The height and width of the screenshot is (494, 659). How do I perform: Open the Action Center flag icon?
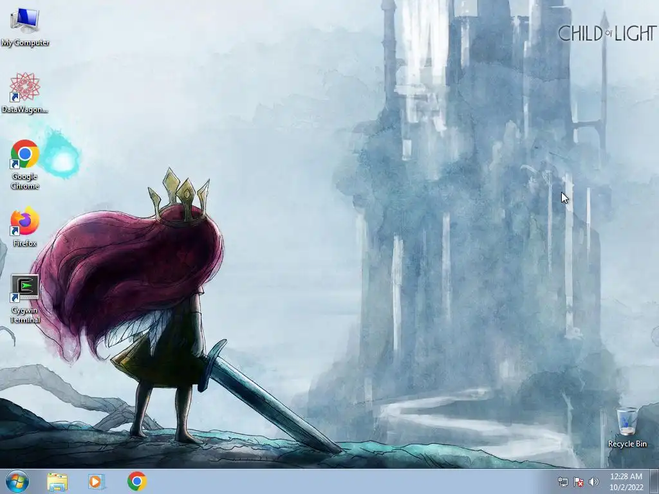(579, 482)
